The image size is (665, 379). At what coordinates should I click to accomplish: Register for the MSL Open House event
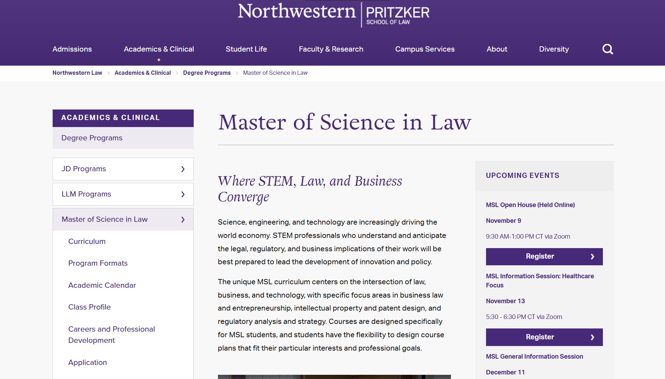tap(544, 257)
